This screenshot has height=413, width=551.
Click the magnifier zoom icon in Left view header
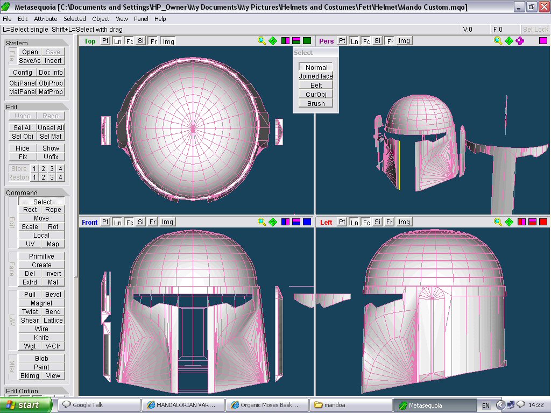coord(498,222)
